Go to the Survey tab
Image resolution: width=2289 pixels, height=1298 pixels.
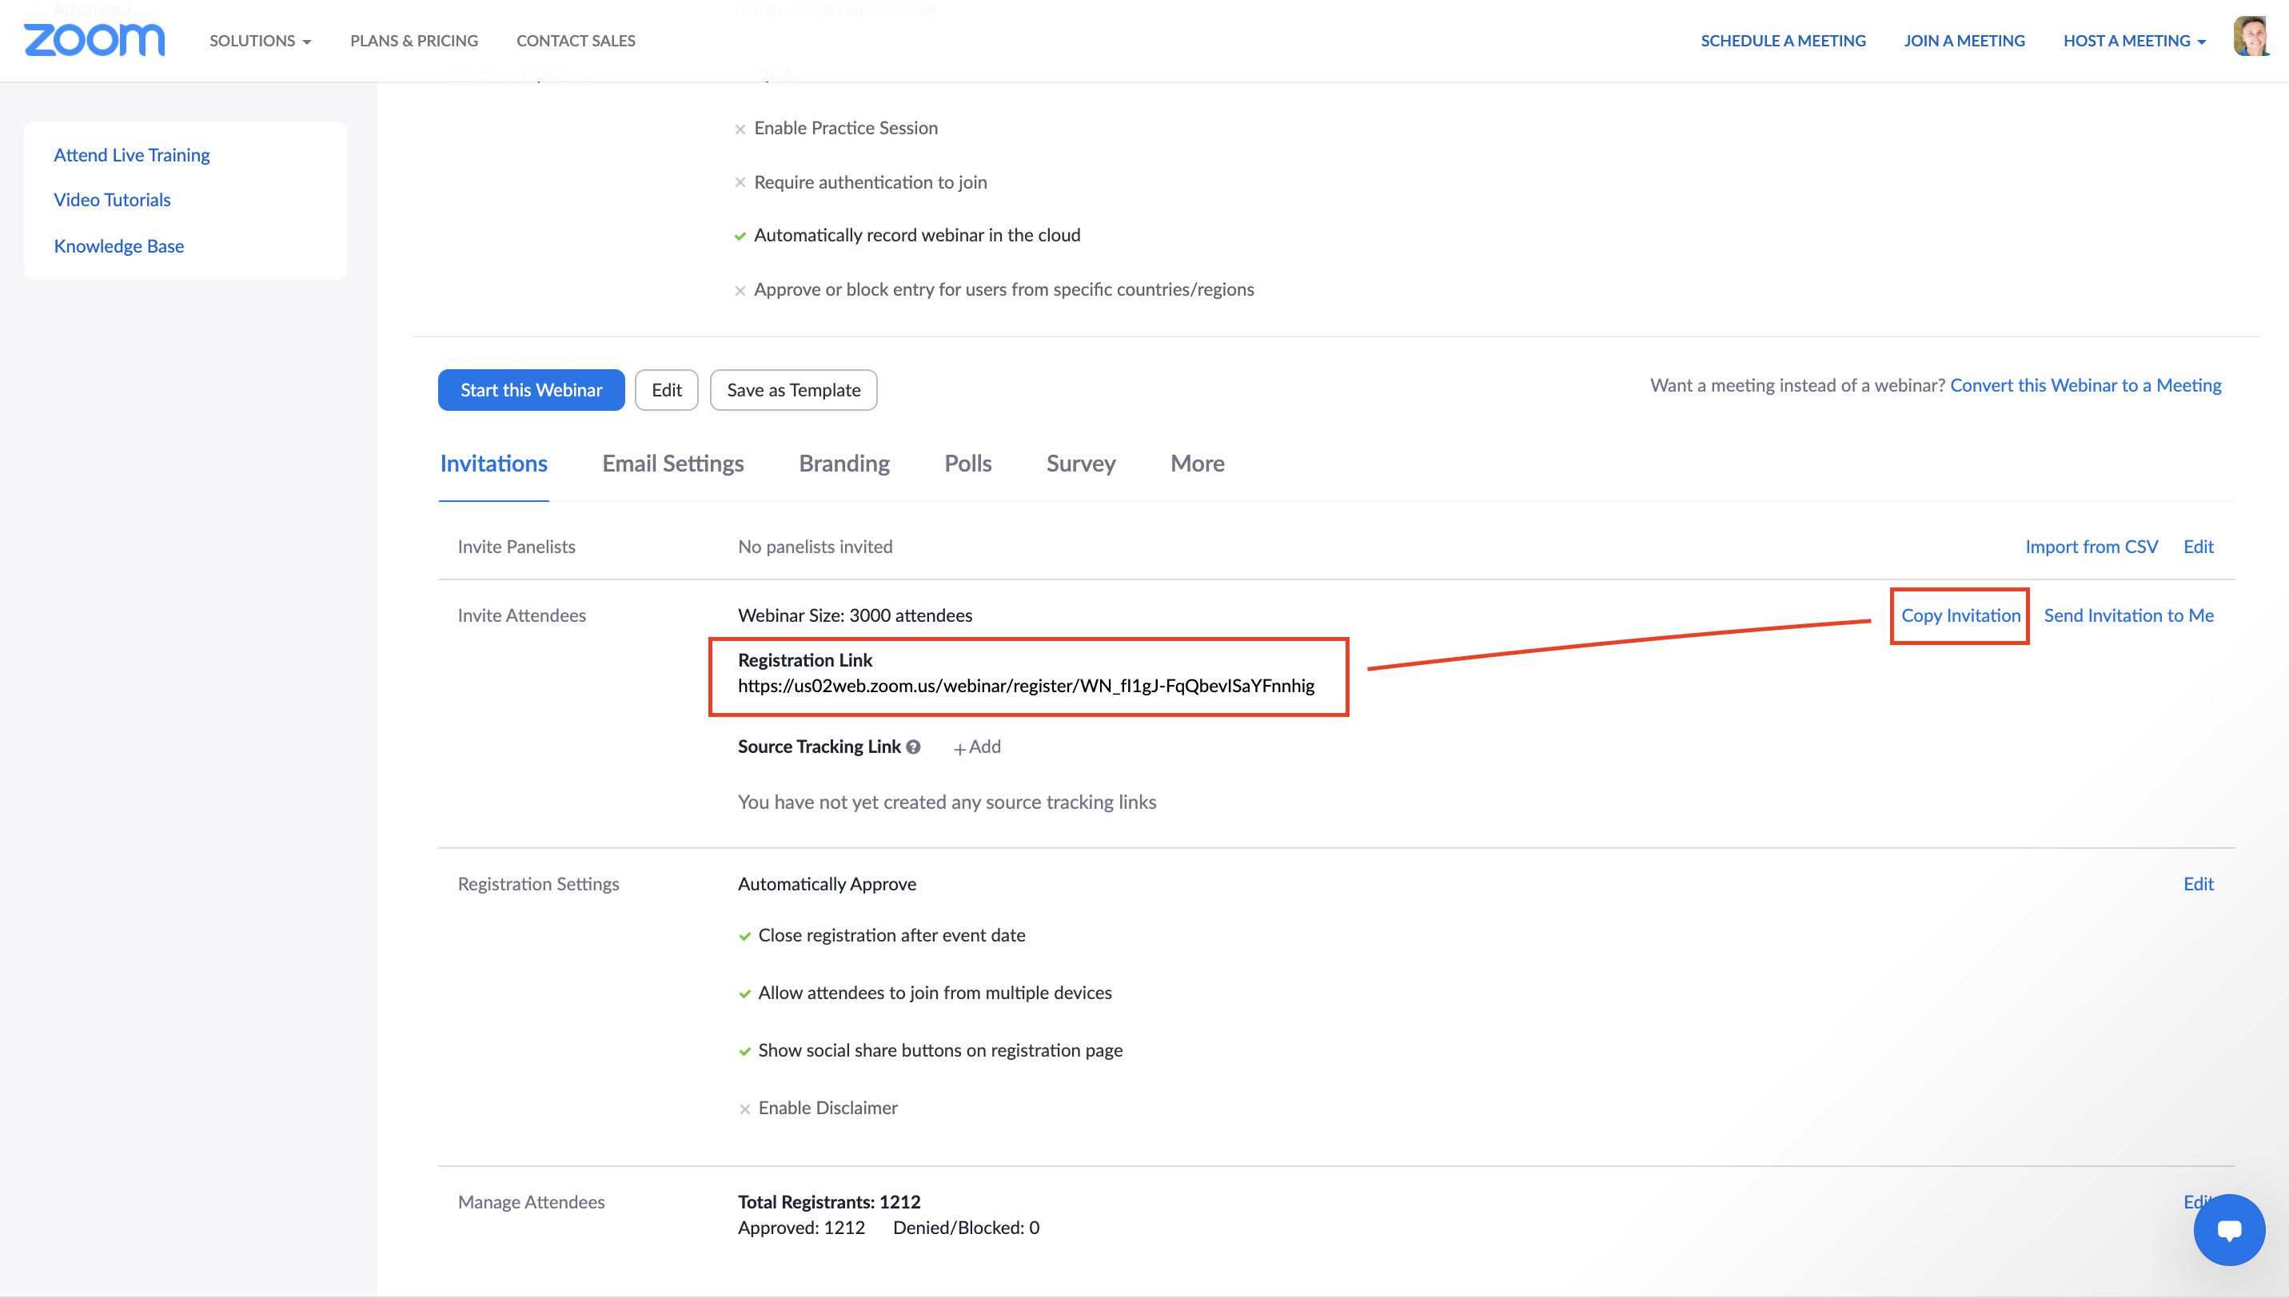[1081, 464]
